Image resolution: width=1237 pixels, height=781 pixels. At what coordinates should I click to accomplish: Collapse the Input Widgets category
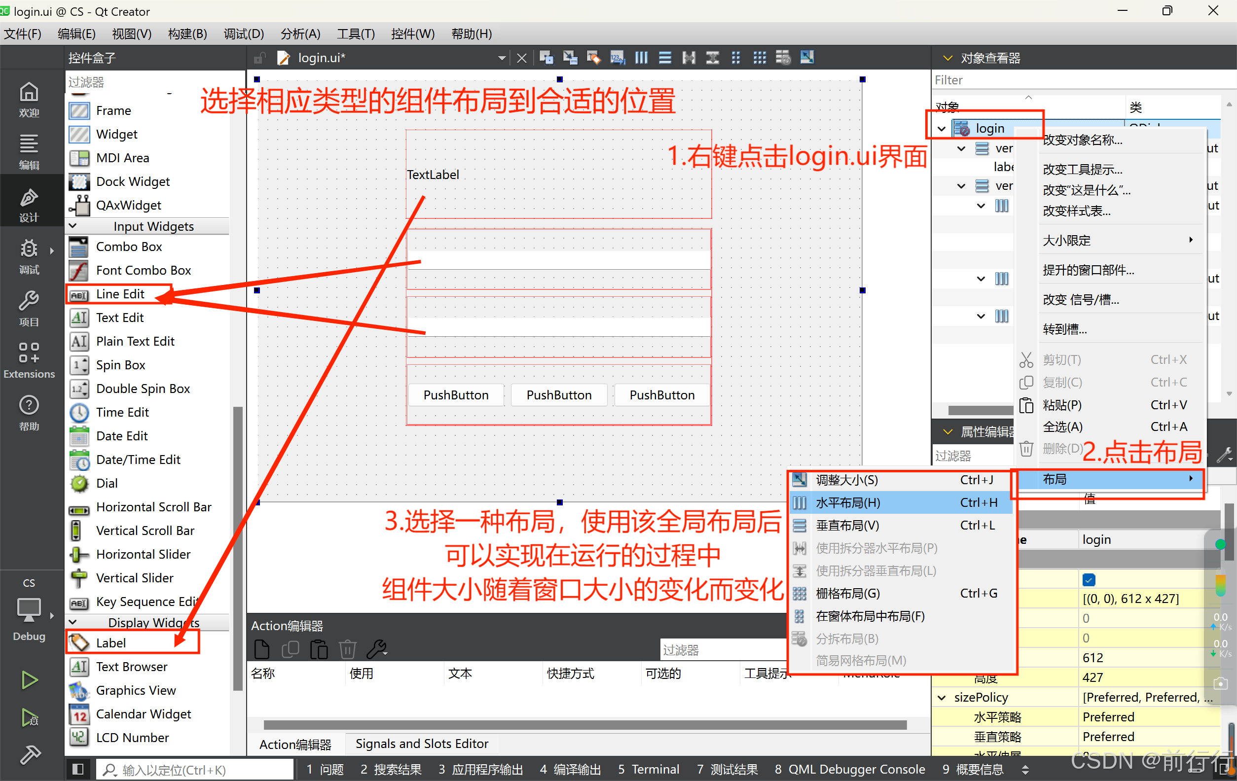73,226
